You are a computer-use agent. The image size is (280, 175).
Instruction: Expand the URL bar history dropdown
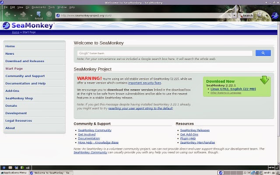coord(234,16)
